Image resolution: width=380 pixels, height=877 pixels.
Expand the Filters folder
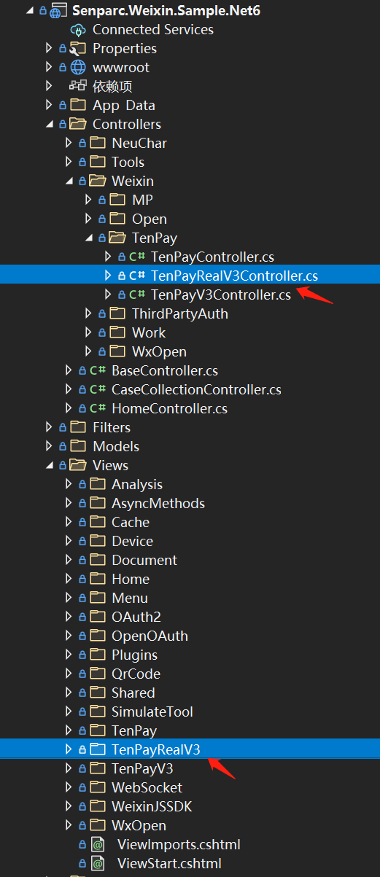(x=50, y=428)
